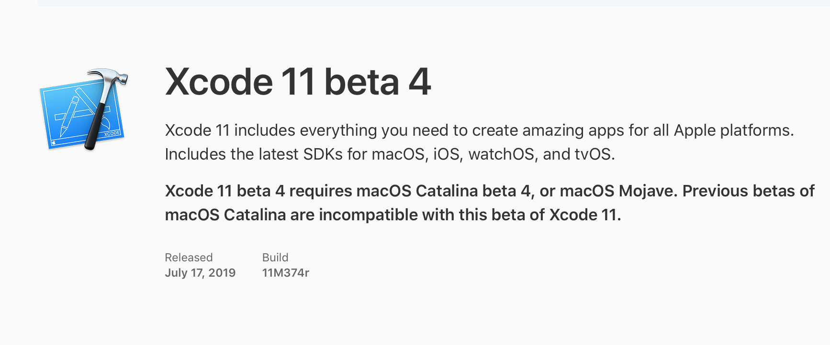Click the Apple logo on blueprint corner
The height and width of the screenshot is (345, 830).
pyautogui.click(x=54, y=142)
